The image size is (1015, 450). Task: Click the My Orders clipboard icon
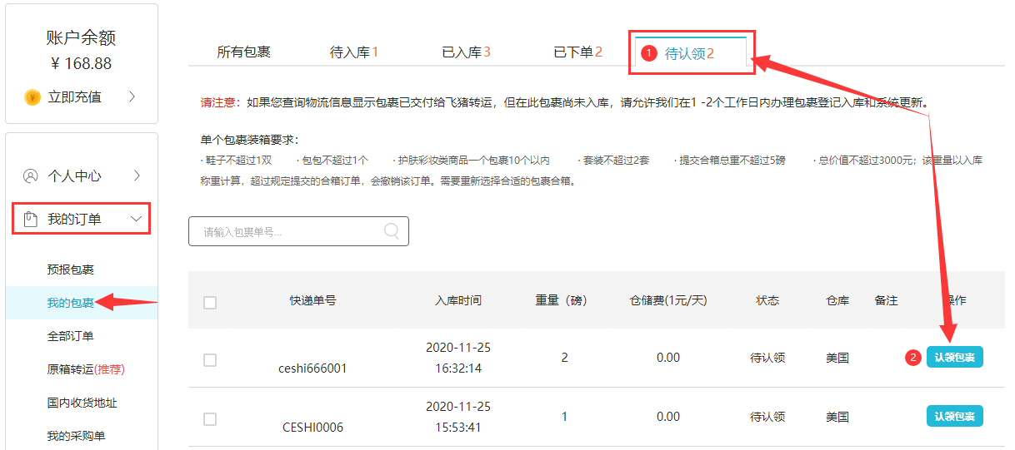[x=31, y=220]
